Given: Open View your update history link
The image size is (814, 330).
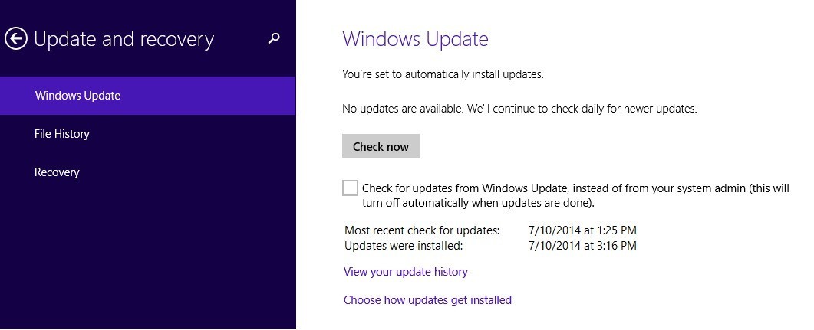Looking at the screenshot, I should point(405,272).
